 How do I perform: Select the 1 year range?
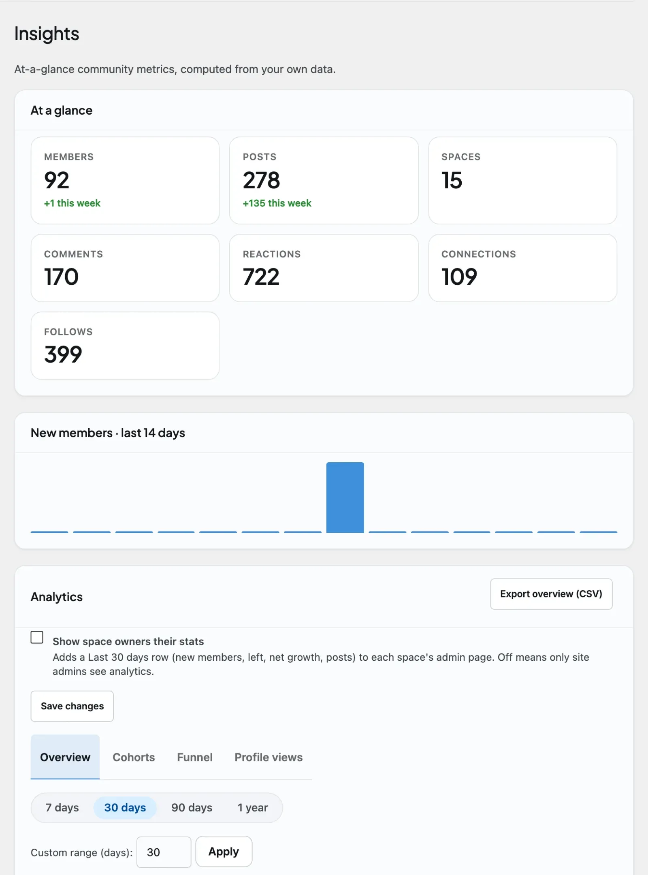[253, 808]
